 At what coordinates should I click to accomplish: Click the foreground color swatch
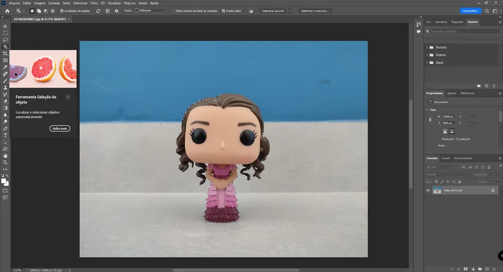[4, 181]
